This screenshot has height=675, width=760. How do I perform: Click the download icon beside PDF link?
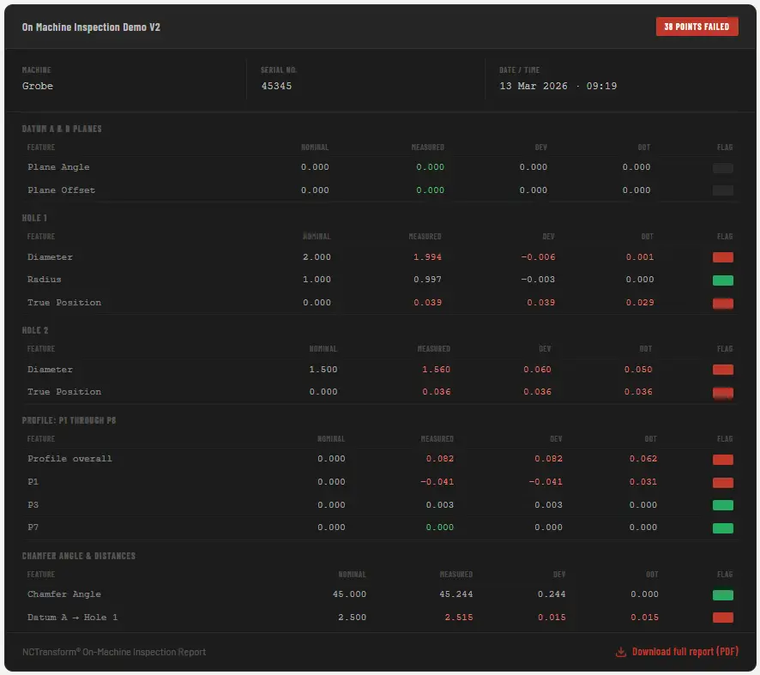pos(621,652)
